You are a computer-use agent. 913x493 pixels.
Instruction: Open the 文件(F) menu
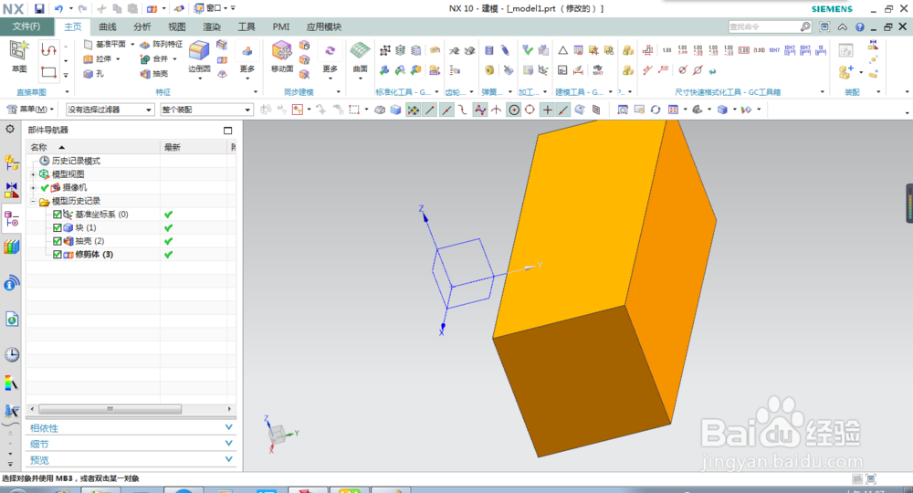(26, 26)
